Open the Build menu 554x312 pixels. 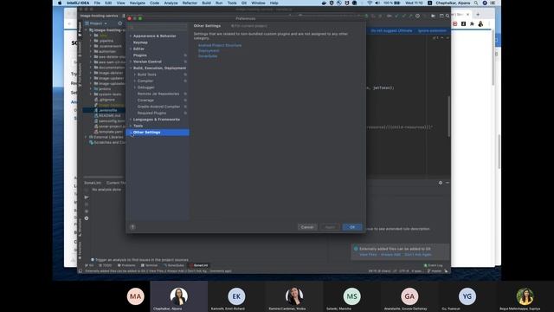206,3
